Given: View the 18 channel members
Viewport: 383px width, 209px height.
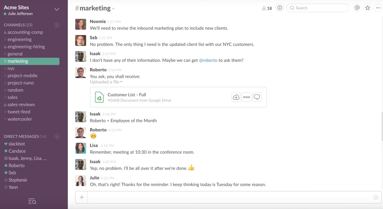Looking at the screenshot, I should [267, 8].
